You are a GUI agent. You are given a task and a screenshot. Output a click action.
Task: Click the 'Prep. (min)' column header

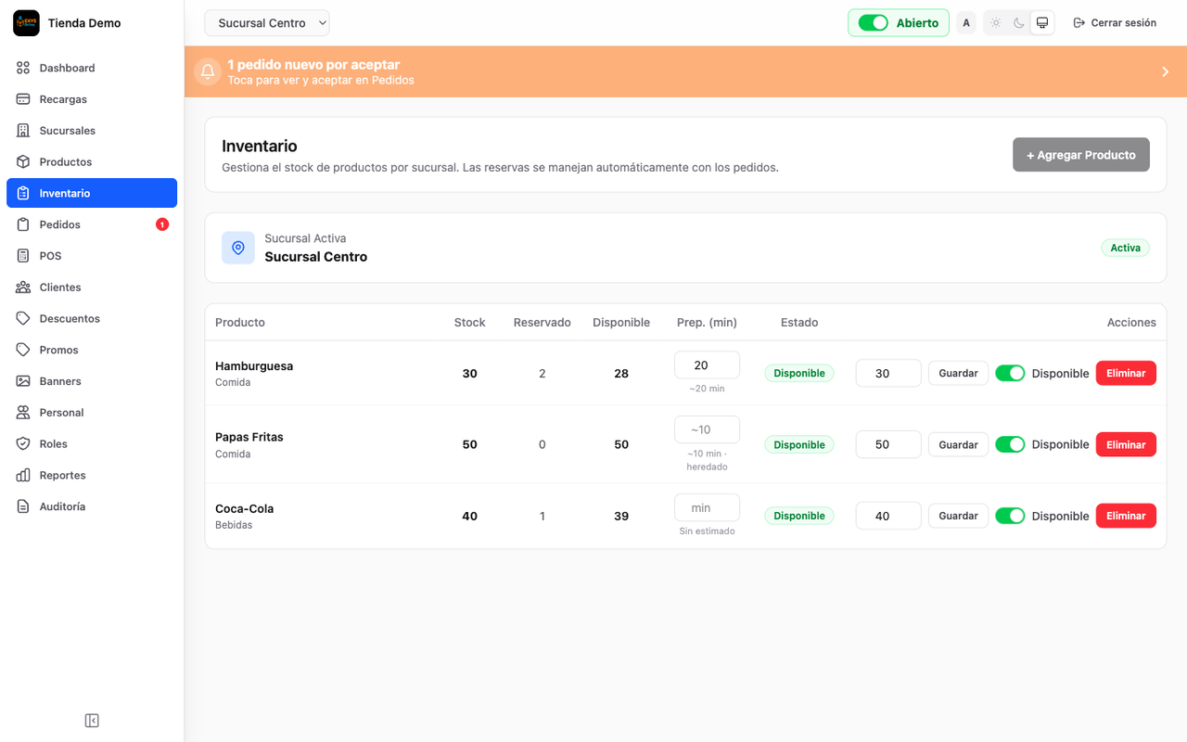point(707,322)
